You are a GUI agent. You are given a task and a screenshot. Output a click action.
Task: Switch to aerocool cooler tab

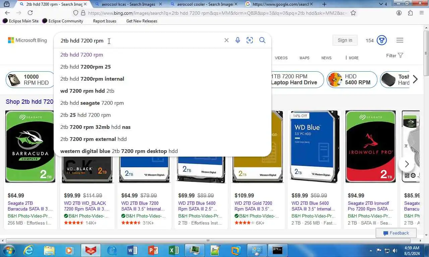point(204,4)
